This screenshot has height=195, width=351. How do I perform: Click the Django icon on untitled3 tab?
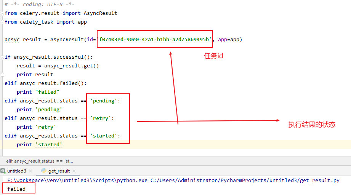[x=3, y=171]
